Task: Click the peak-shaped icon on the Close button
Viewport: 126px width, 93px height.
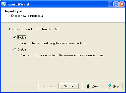Action: (x=88, y=86)
